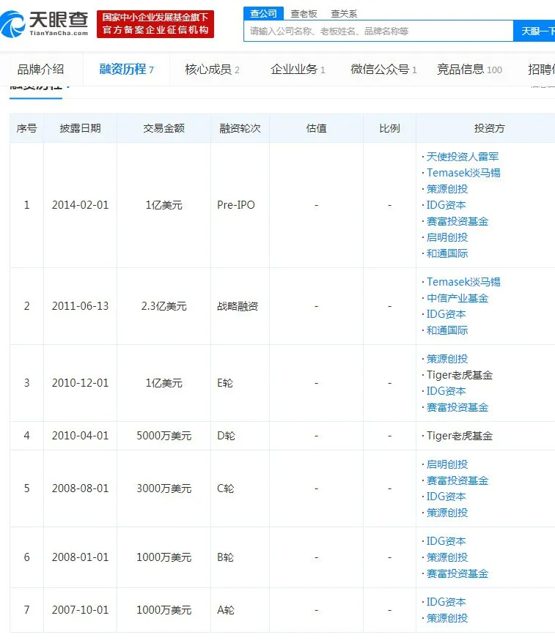Select the amount cell 5000万美元
The image size is (555, 643).
(x=163, y=436)
